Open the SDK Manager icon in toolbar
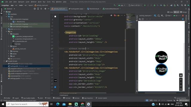The height and width of the screenshot is (107, 191). point(178,5)
